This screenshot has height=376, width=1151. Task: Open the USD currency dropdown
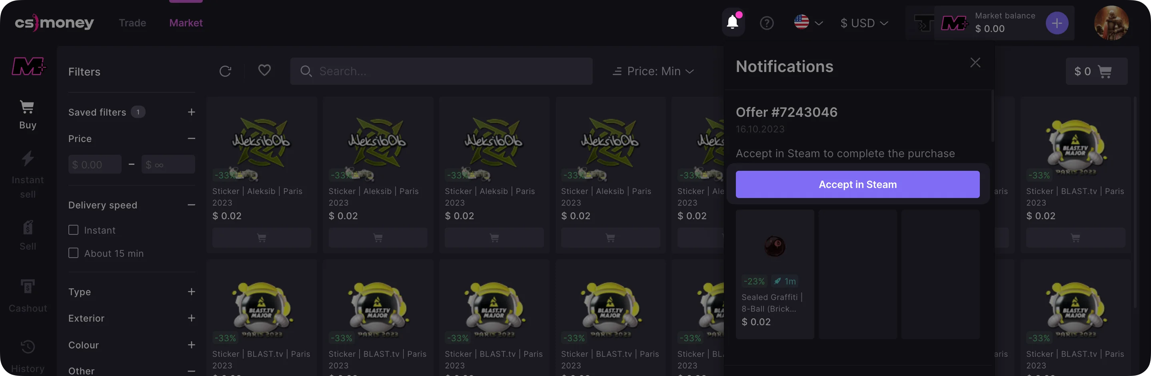click(x=864, y=23)
